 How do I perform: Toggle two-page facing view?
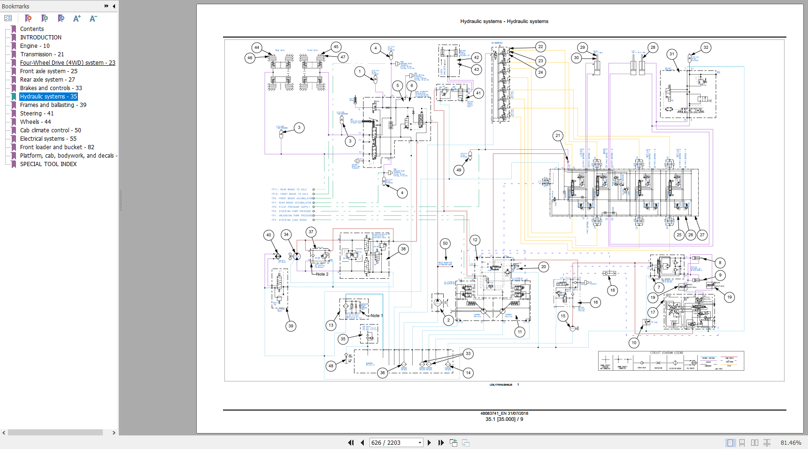pyautogui.click(x=754, y=442)
